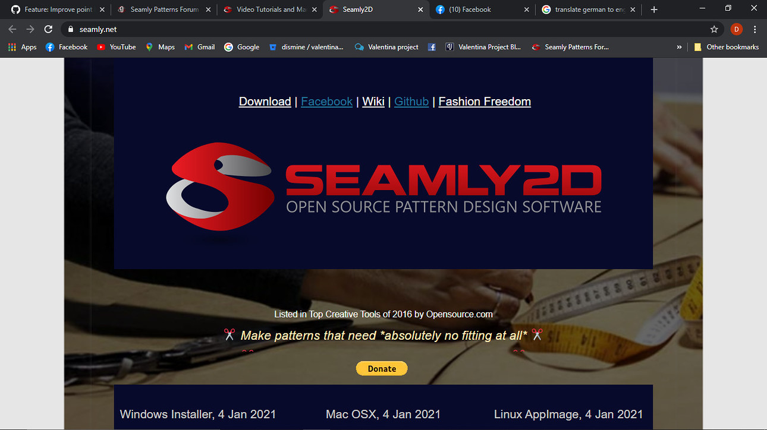Image resolution: width=767 pixels, height=430 pixels.
Task: Click the browser back arrow
Action: [x=12, y=29]
